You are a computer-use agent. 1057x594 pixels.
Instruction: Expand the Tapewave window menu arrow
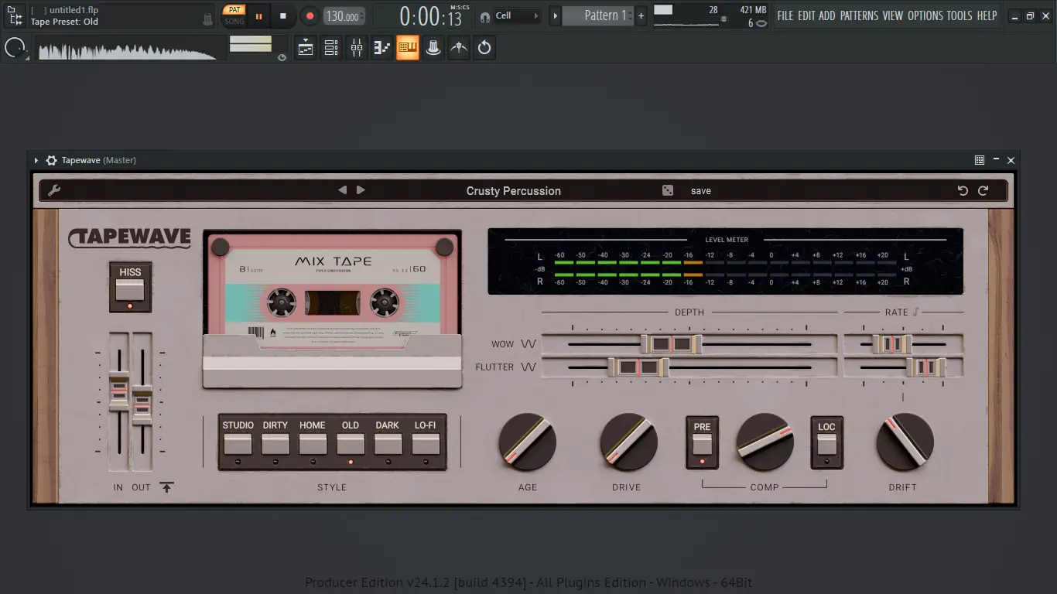36,160
